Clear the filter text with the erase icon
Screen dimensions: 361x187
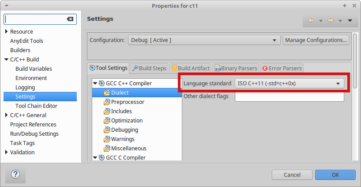(70, 19)
